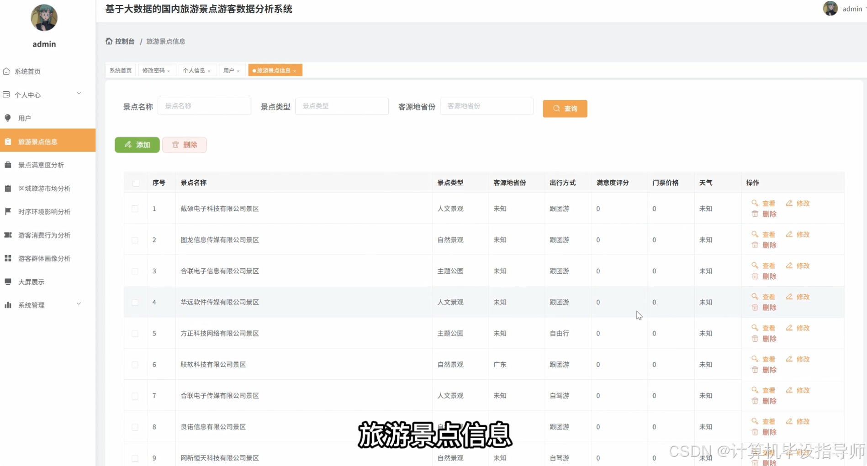Select the 景点满意度分析 briefcase icon
This screenshot has width=867, height=466.
coord(7,165)
